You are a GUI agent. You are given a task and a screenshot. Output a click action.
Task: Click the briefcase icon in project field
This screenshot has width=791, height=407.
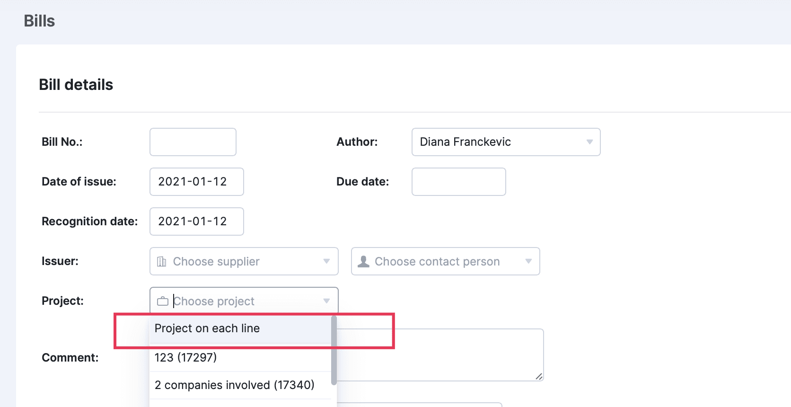click(x=163, y=301)
